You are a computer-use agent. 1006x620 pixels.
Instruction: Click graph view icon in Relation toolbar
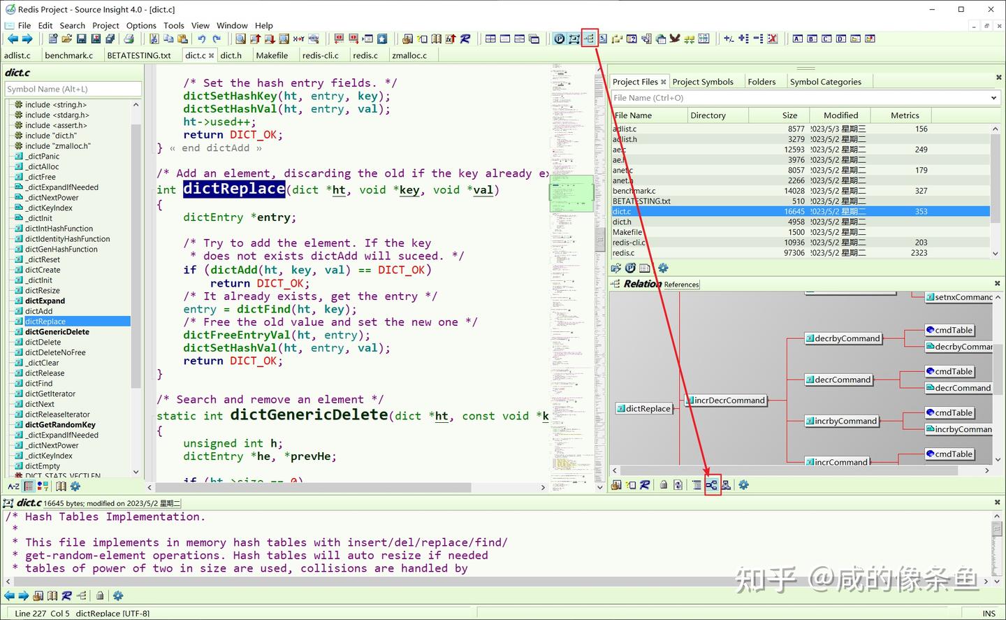point(711,484)
